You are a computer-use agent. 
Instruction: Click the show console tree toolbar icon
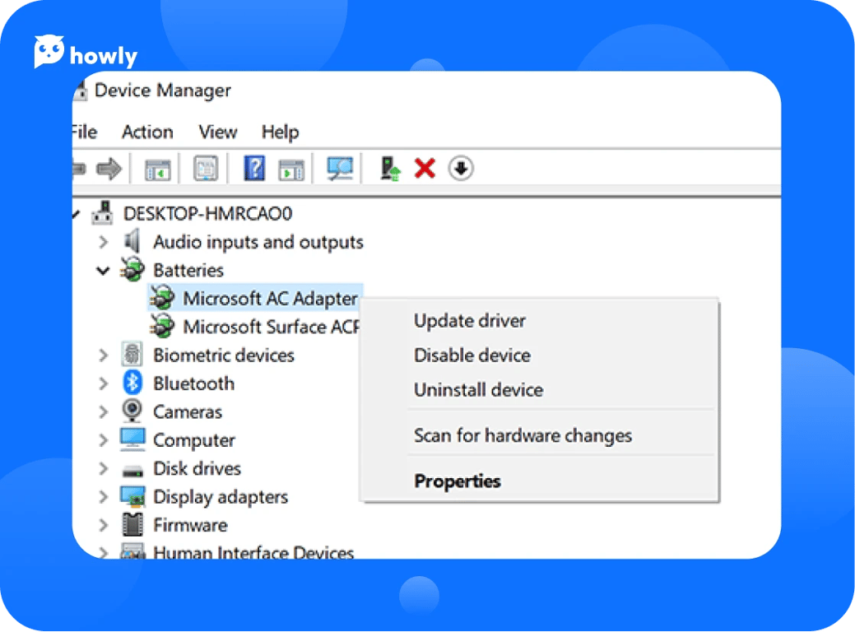159,168
